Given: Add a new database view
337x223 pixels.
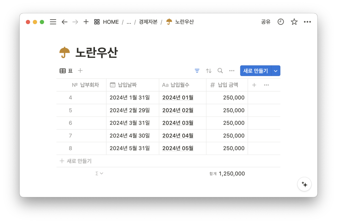Looking at the screenshot, I should click(80, 70).
